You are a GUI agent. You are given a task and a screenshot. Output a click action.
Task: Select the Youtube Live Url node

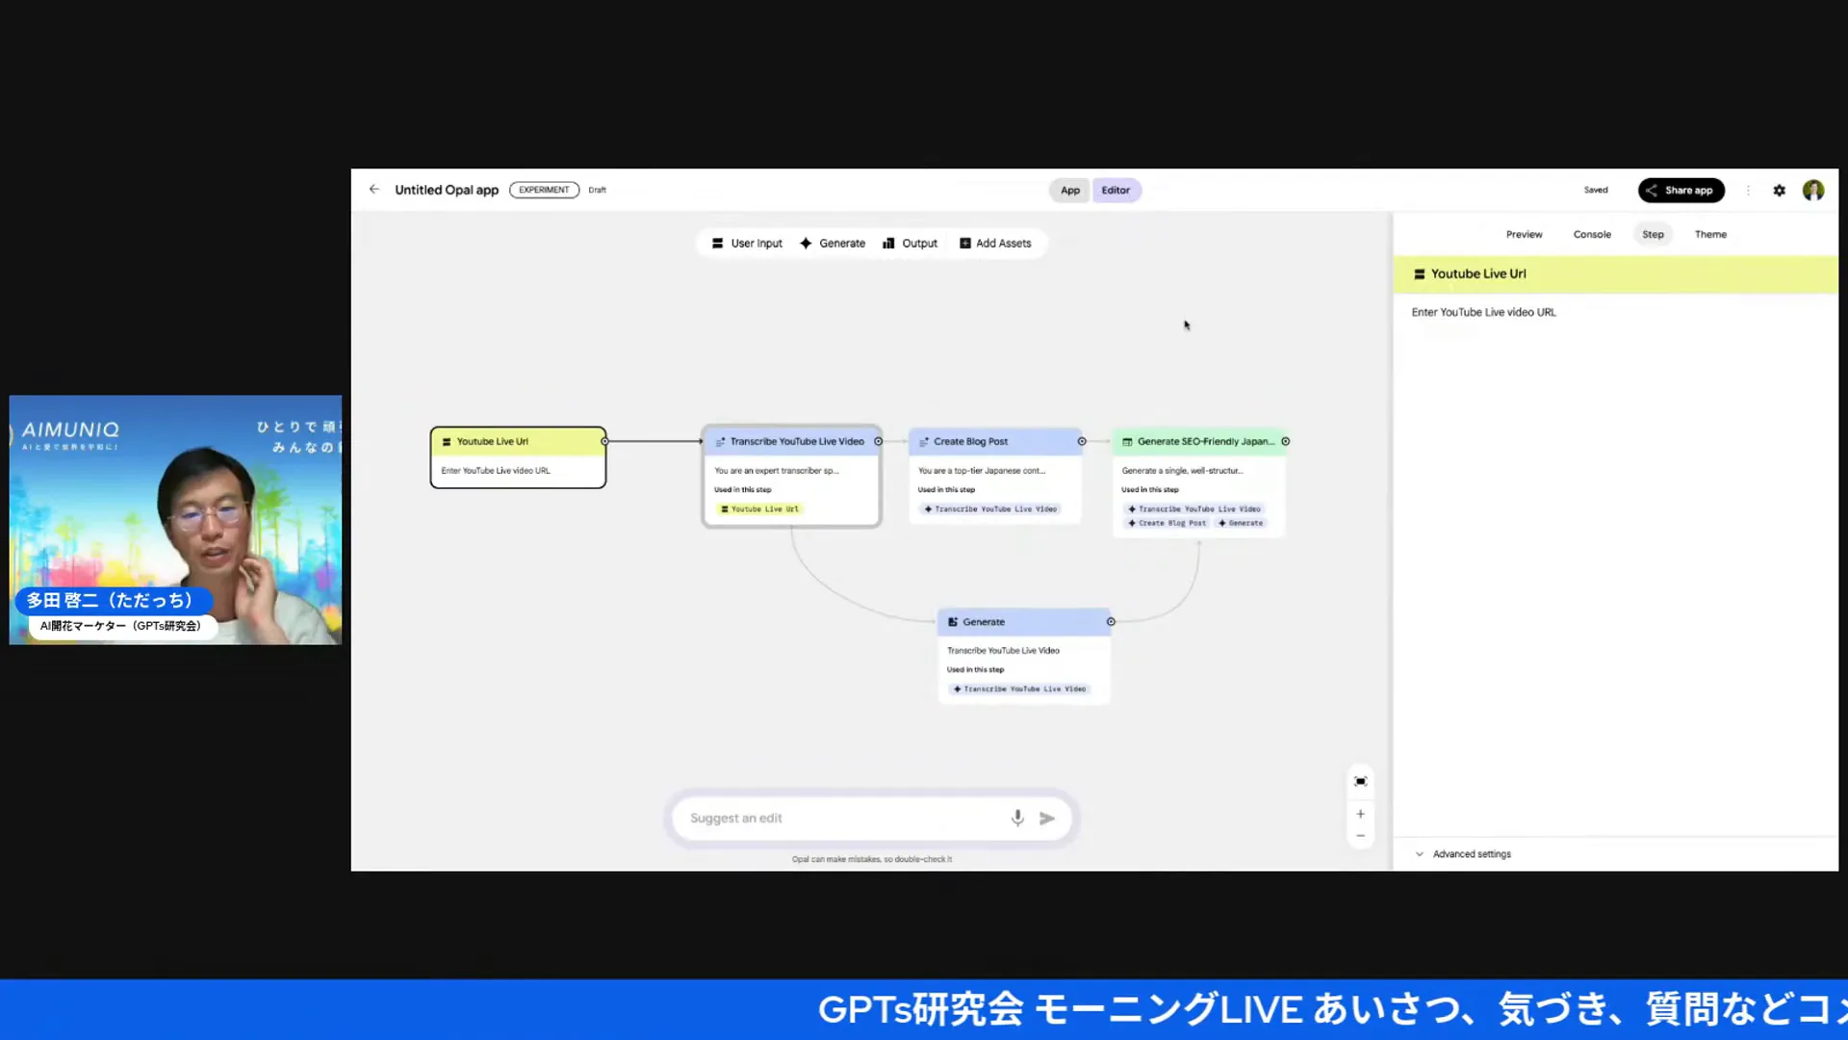pyautogui.click(x=518, y=457)
